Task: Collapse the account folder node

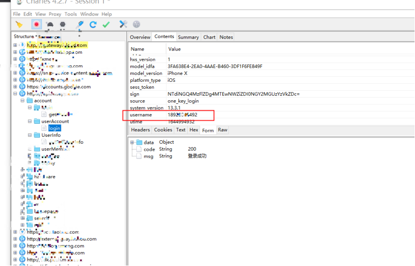Action: (x=22, y=101)
